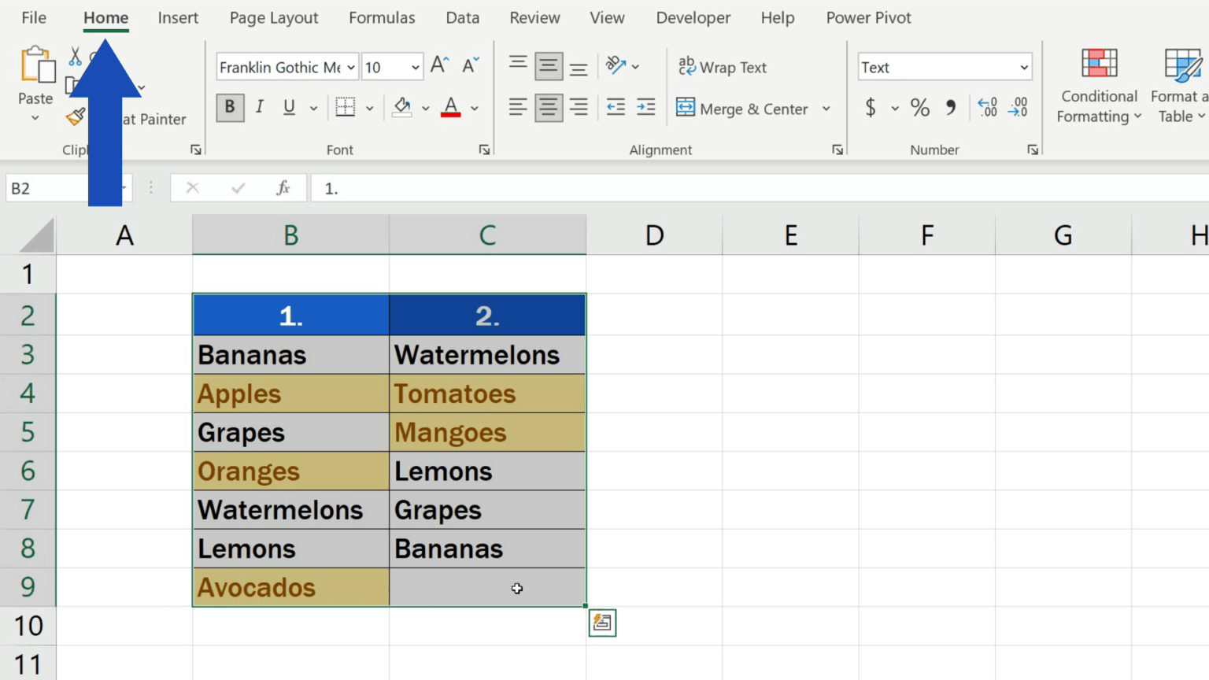Open the Power Pivot tab
This screenshot has height=680, width=1209.
pyautogui.click(x=868, y=17)
